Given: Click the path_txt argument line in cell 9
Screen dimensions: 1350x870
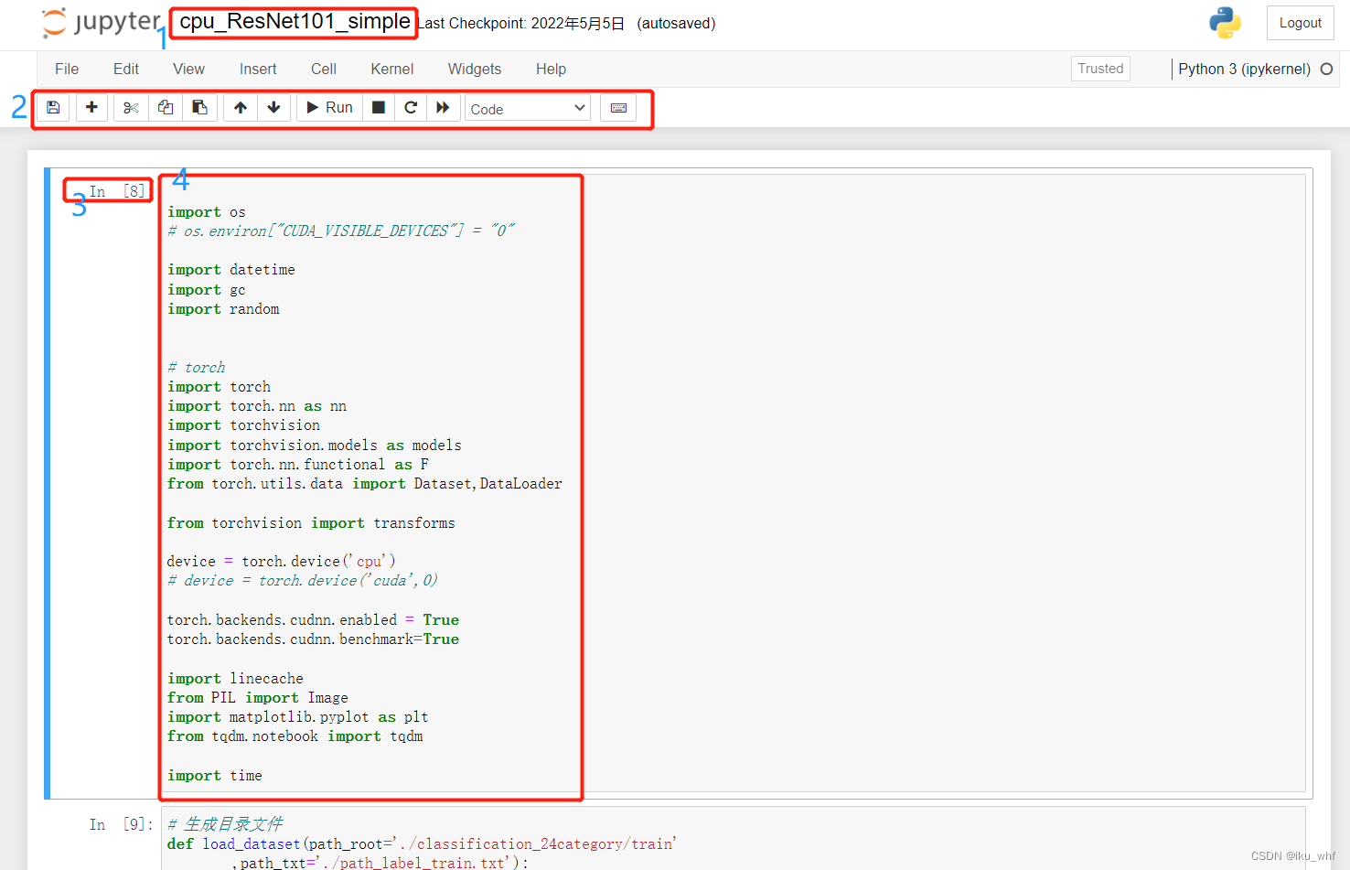Looking at the screenshot, I should 380,863.
